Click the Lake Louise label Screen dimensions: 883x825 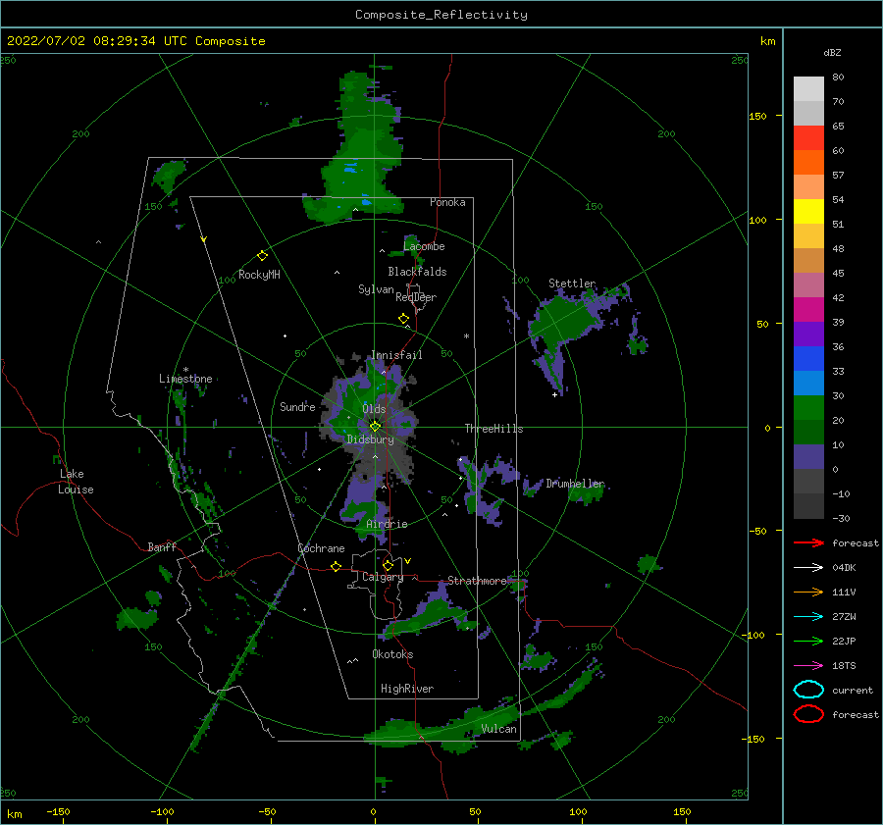76,482
